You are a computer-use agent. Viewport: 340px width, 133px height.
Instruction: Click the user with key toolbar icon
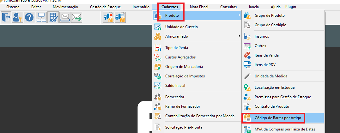pyautogui.click(x=17, y=17)
